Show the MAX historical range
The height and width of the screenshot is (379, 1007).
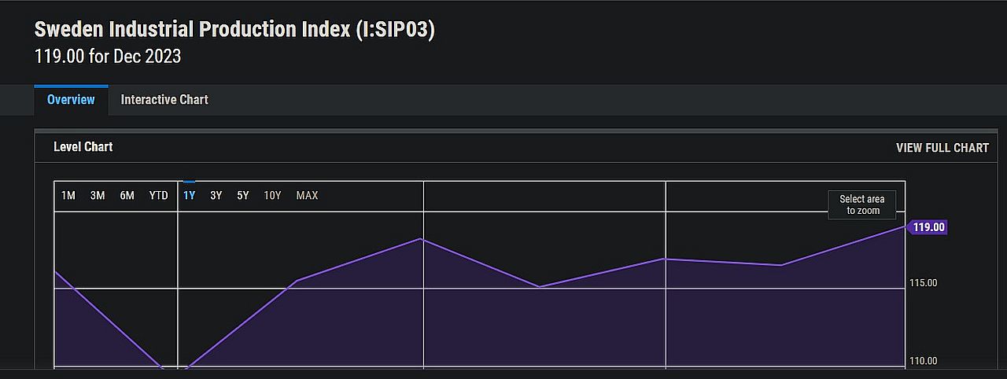coord(307,196)
